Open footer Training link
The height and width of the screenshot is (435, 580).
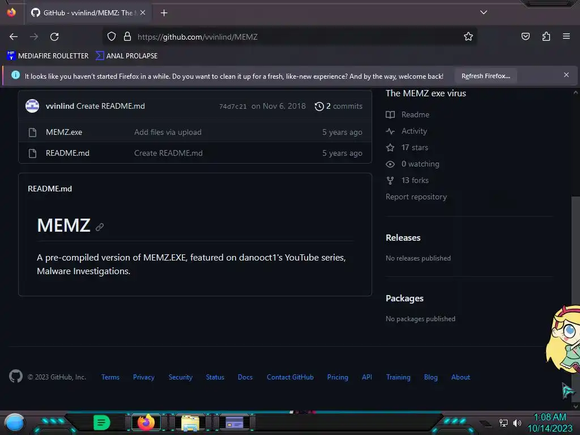[398, 377]
